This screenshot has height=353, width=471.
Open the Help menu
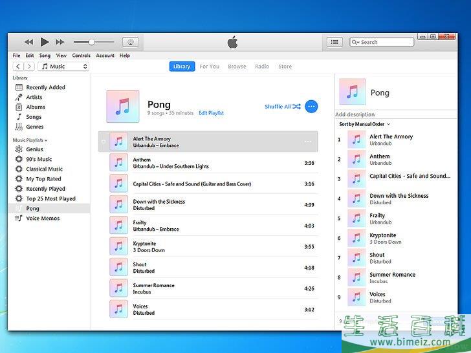click(x=125, y=56)
